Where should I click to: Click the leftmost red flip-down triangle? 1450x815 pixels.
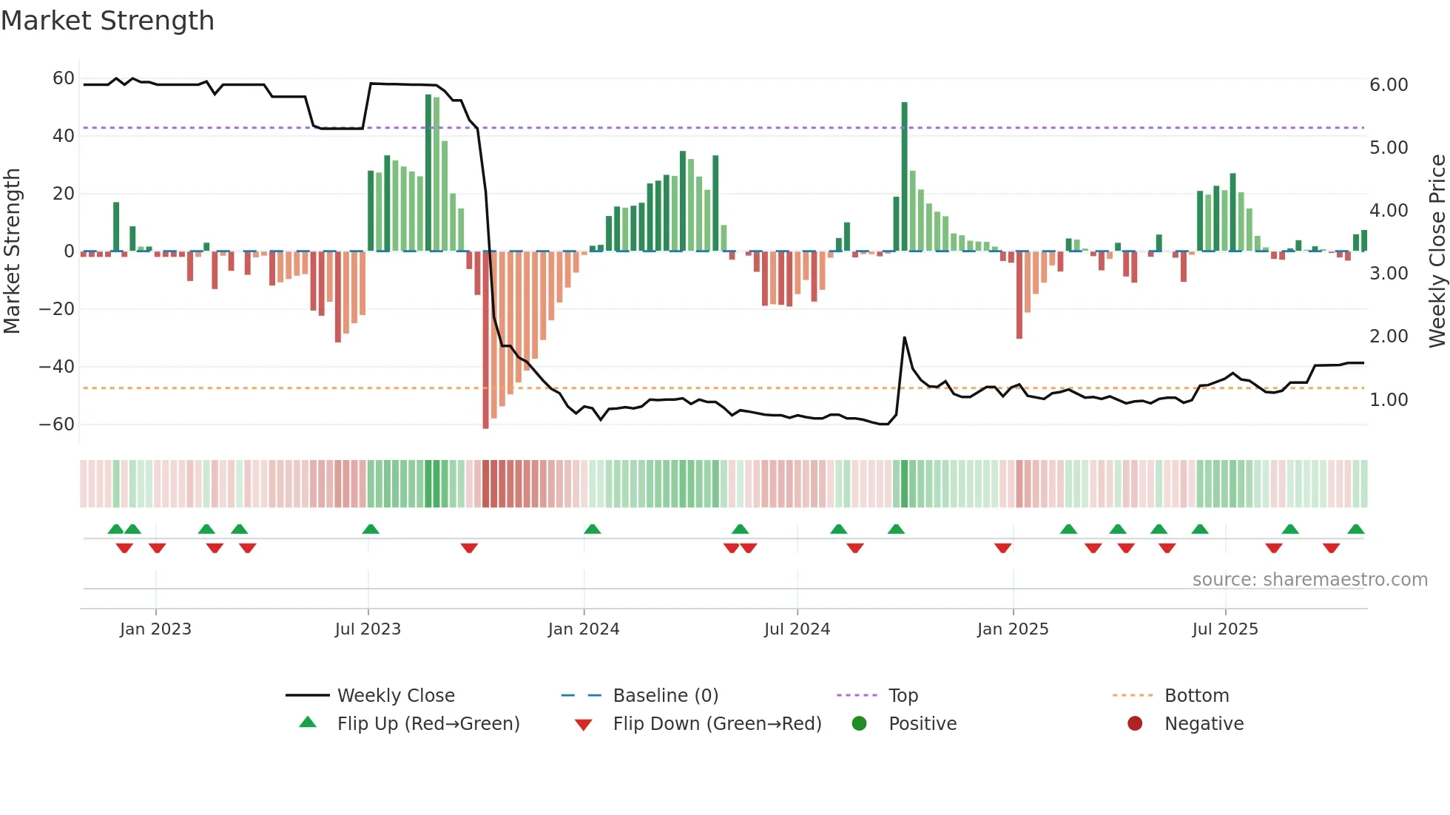pos(124,548)
